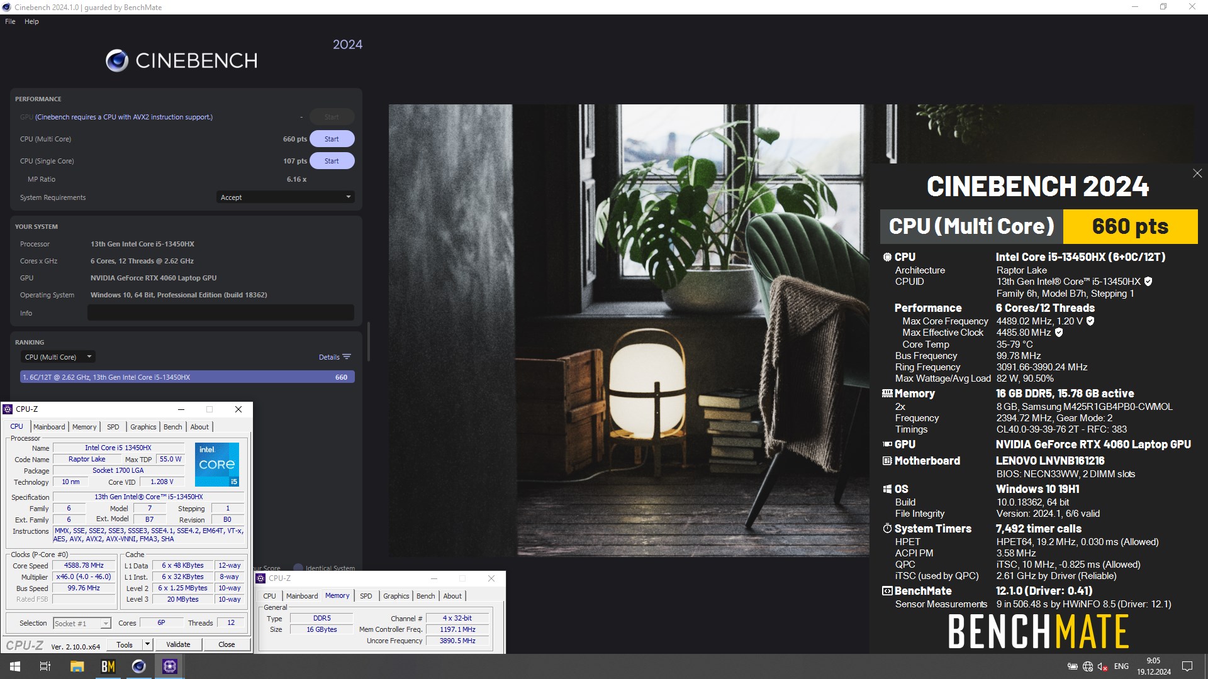1208x679 pixels.
Task: Click the battery tray icon
Action: click(1072, 666)
